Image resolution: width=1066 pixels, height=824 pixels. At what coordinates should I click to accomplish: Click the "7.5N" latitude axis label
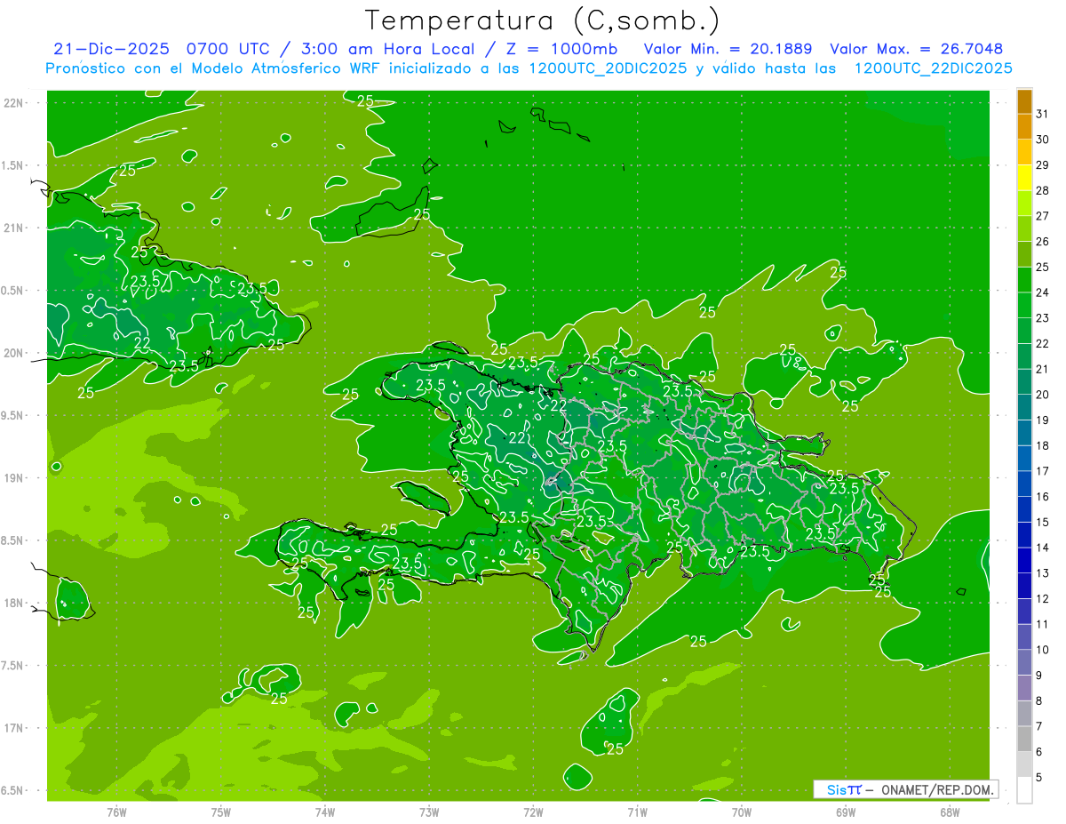13,666
